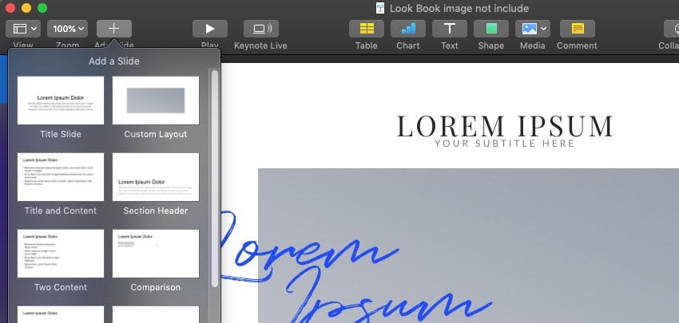679x323 pixels.
Task: Select the Two Content layout
Action: click(x=61, y=254)
